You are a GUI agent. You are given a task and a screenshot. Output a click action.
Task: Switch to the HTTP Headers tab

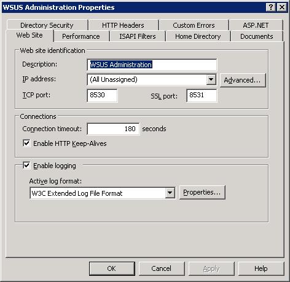(123, 25)
